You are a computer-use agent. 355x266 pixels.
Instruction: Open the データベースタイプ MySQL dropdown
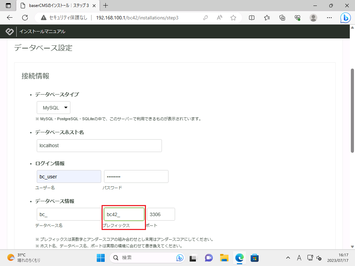pyautogui.click(x=53, y=108)
